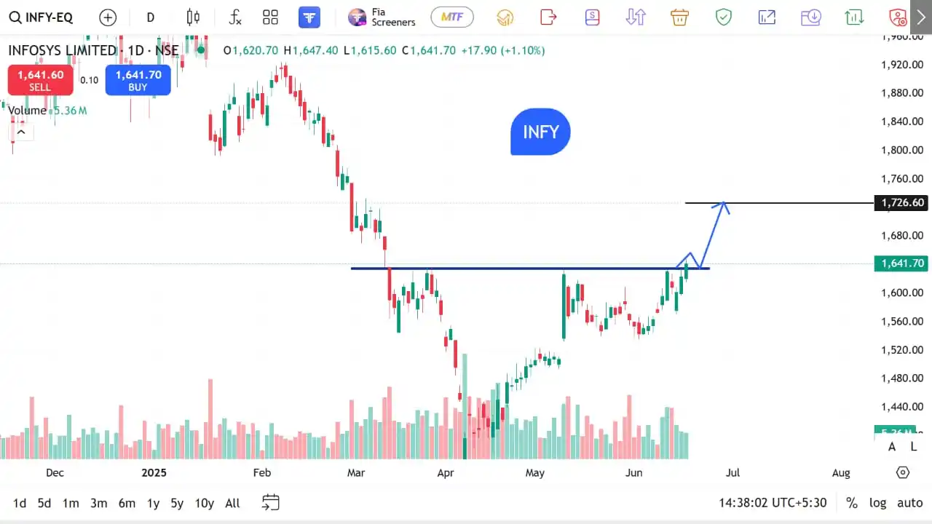Toggle percent scale mode

click(851, 503)
